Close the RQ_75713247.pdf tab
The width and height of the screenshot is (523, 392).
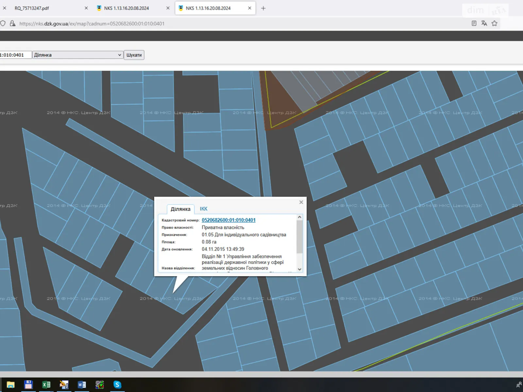86,8
